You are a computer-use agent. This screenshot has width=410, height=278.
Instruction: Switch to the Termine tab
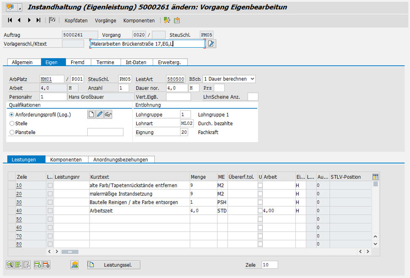pyautogui.click(x=105, y=62)
